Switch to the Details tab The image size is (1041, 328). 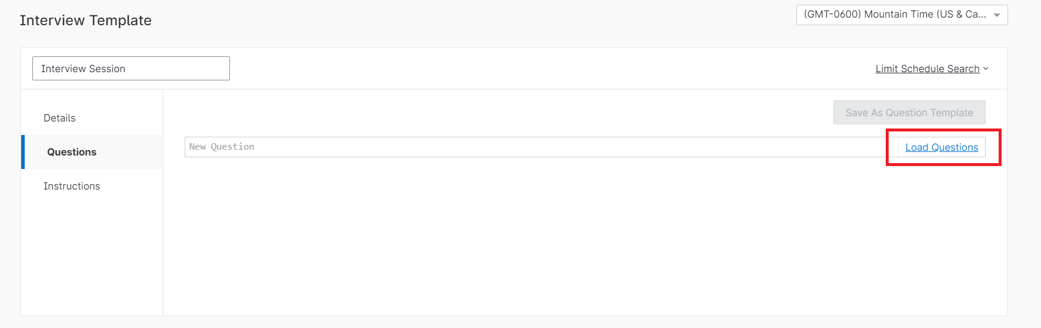click(59, 118)
